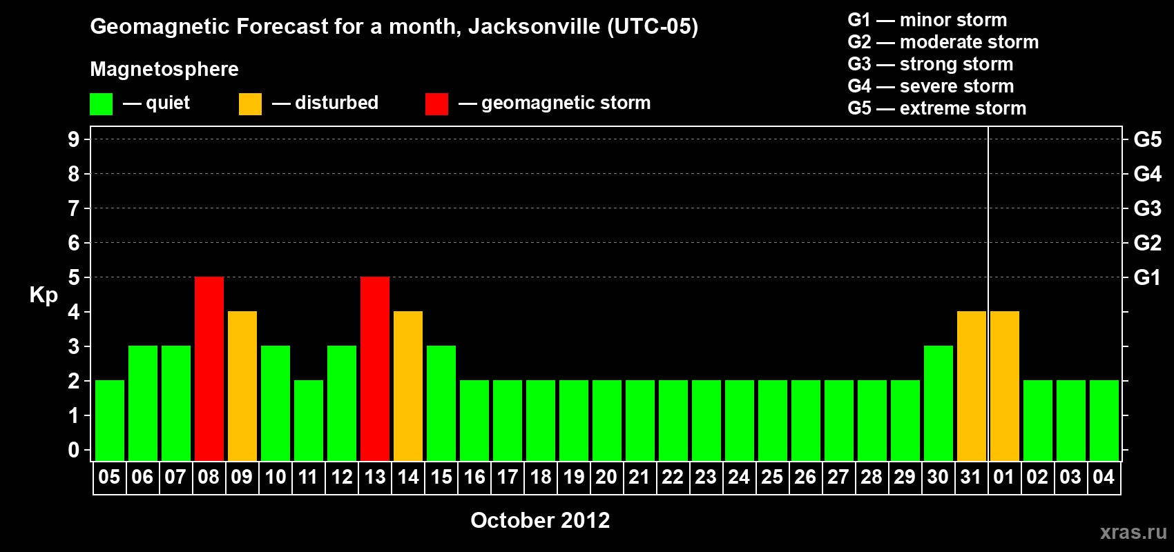Select the green bar for October 05
Viewport: 1174px width, 552px height.
tap(110, 420)
